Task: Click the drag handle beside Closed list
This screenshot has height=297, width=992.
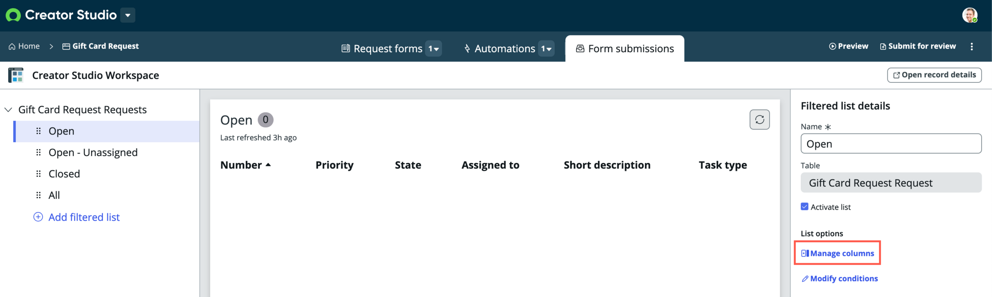Action: [x=38, y=174]
